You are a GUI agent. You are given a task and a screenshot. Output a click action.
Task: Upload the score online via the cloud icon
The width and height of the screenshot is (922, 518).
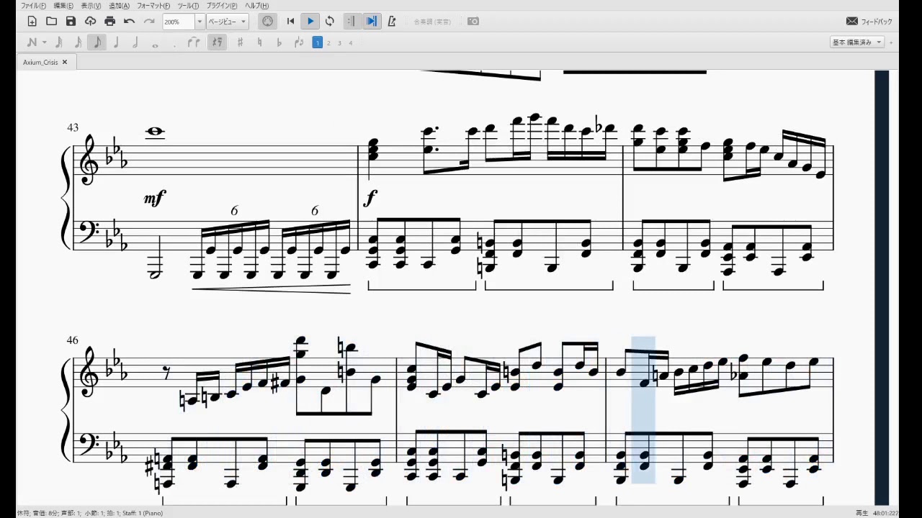(x=90, y=22)
